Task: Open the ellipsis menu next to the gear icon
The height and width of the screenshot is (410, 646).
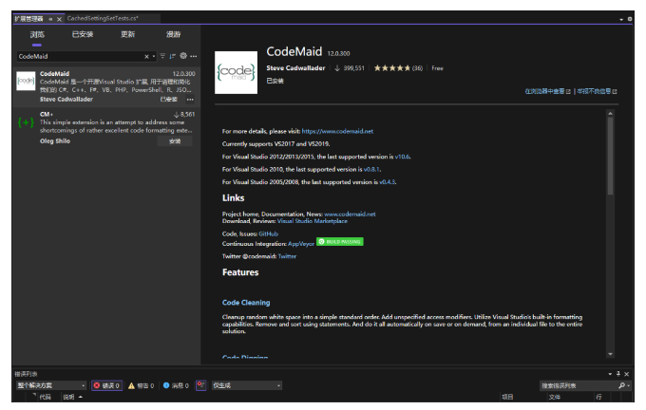Action: 194,56
